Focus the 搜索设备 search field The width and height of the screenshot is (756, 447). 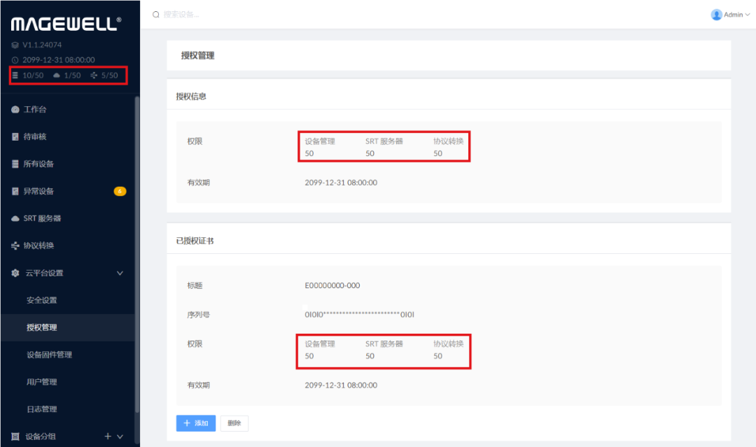click(210, 15)
